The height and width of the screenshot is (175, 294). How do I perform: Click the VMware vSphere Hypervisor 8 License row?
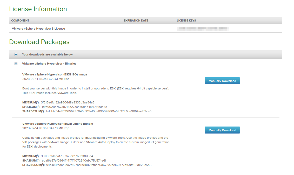click(146, 29)
